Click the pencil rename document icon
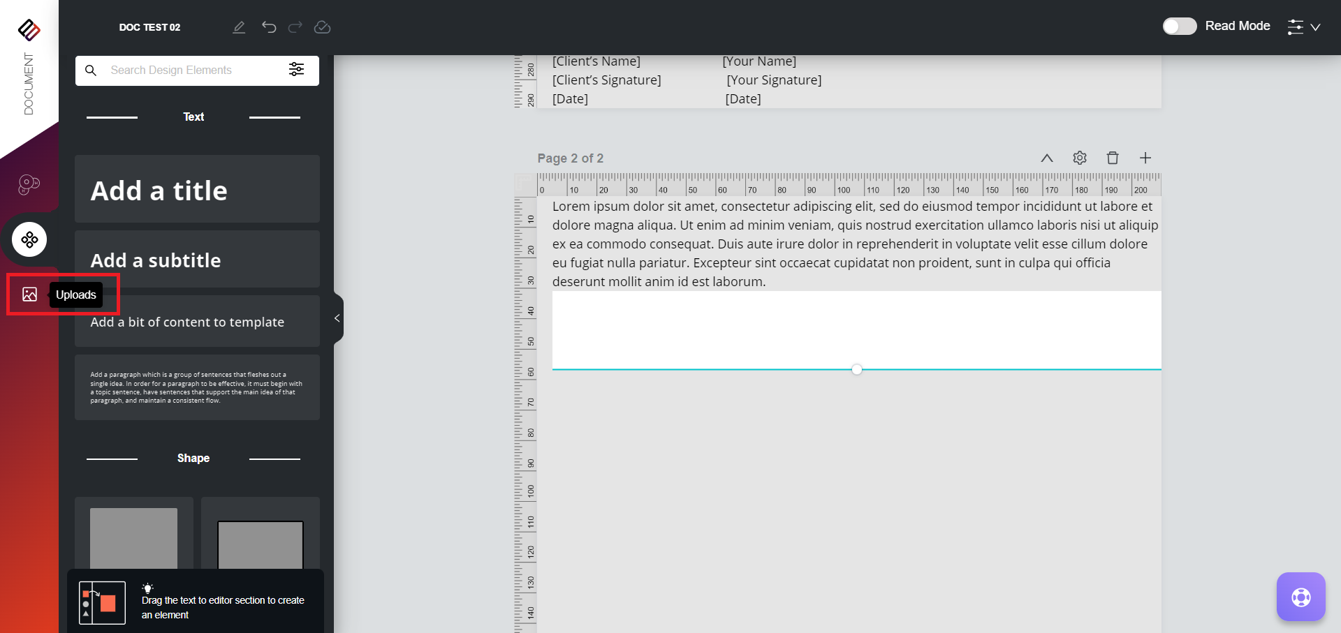This screenshot has height=633, width=1341. 239,27
